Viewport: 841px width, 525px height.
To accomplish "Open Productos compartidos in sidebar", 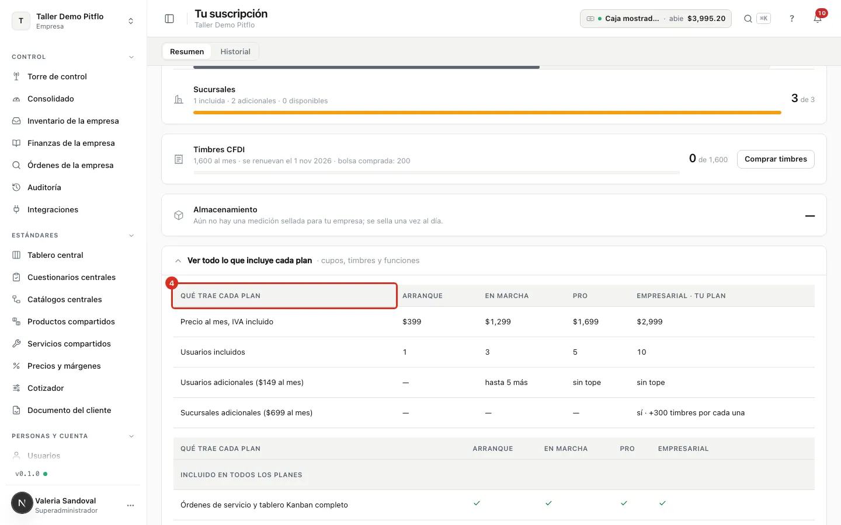I will coord(71,321).
